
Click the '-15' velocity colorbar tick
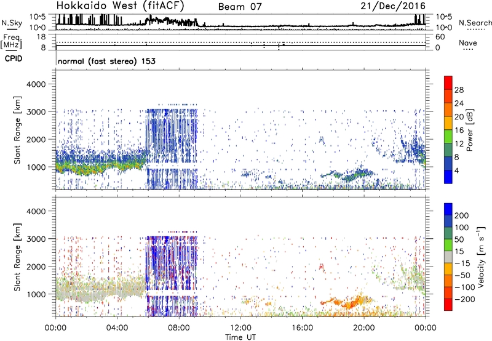tap(462, 263)
